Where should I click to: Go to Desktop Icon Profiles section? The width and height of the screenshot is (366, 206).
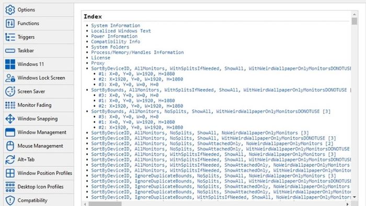[x=39, y=187]
